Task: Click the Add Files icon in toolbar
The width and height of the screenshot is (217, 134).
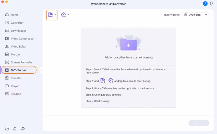Action: pyautogui.click(x=51, y=15)
